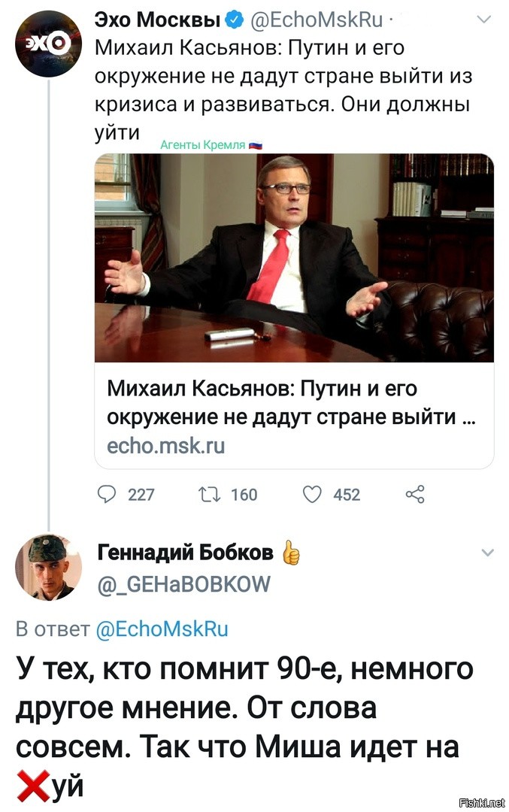Open Эхо Москвы round avatar
This screenshot has width=509, height=812.
point(48,44)
